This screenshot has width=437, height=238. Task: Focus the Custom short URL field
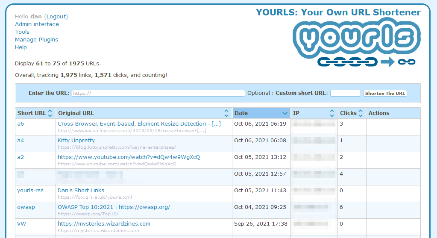pyautogui.click(x=345, y=93)
